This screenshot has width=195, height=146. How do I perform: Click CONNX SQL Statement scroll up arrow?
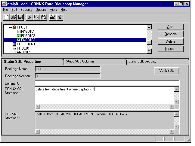[x=177, y=89]
